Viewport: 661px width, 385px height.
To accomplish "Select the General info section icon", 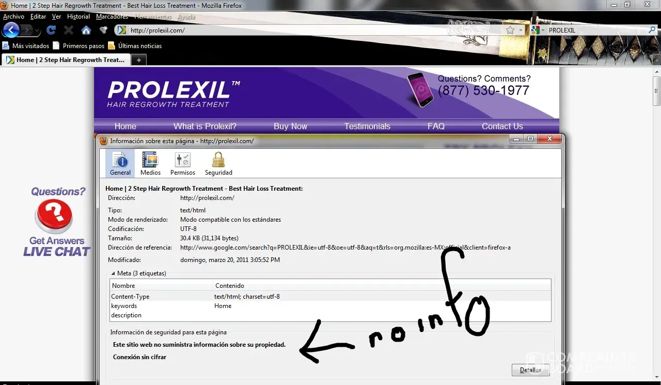I will 120,163.
